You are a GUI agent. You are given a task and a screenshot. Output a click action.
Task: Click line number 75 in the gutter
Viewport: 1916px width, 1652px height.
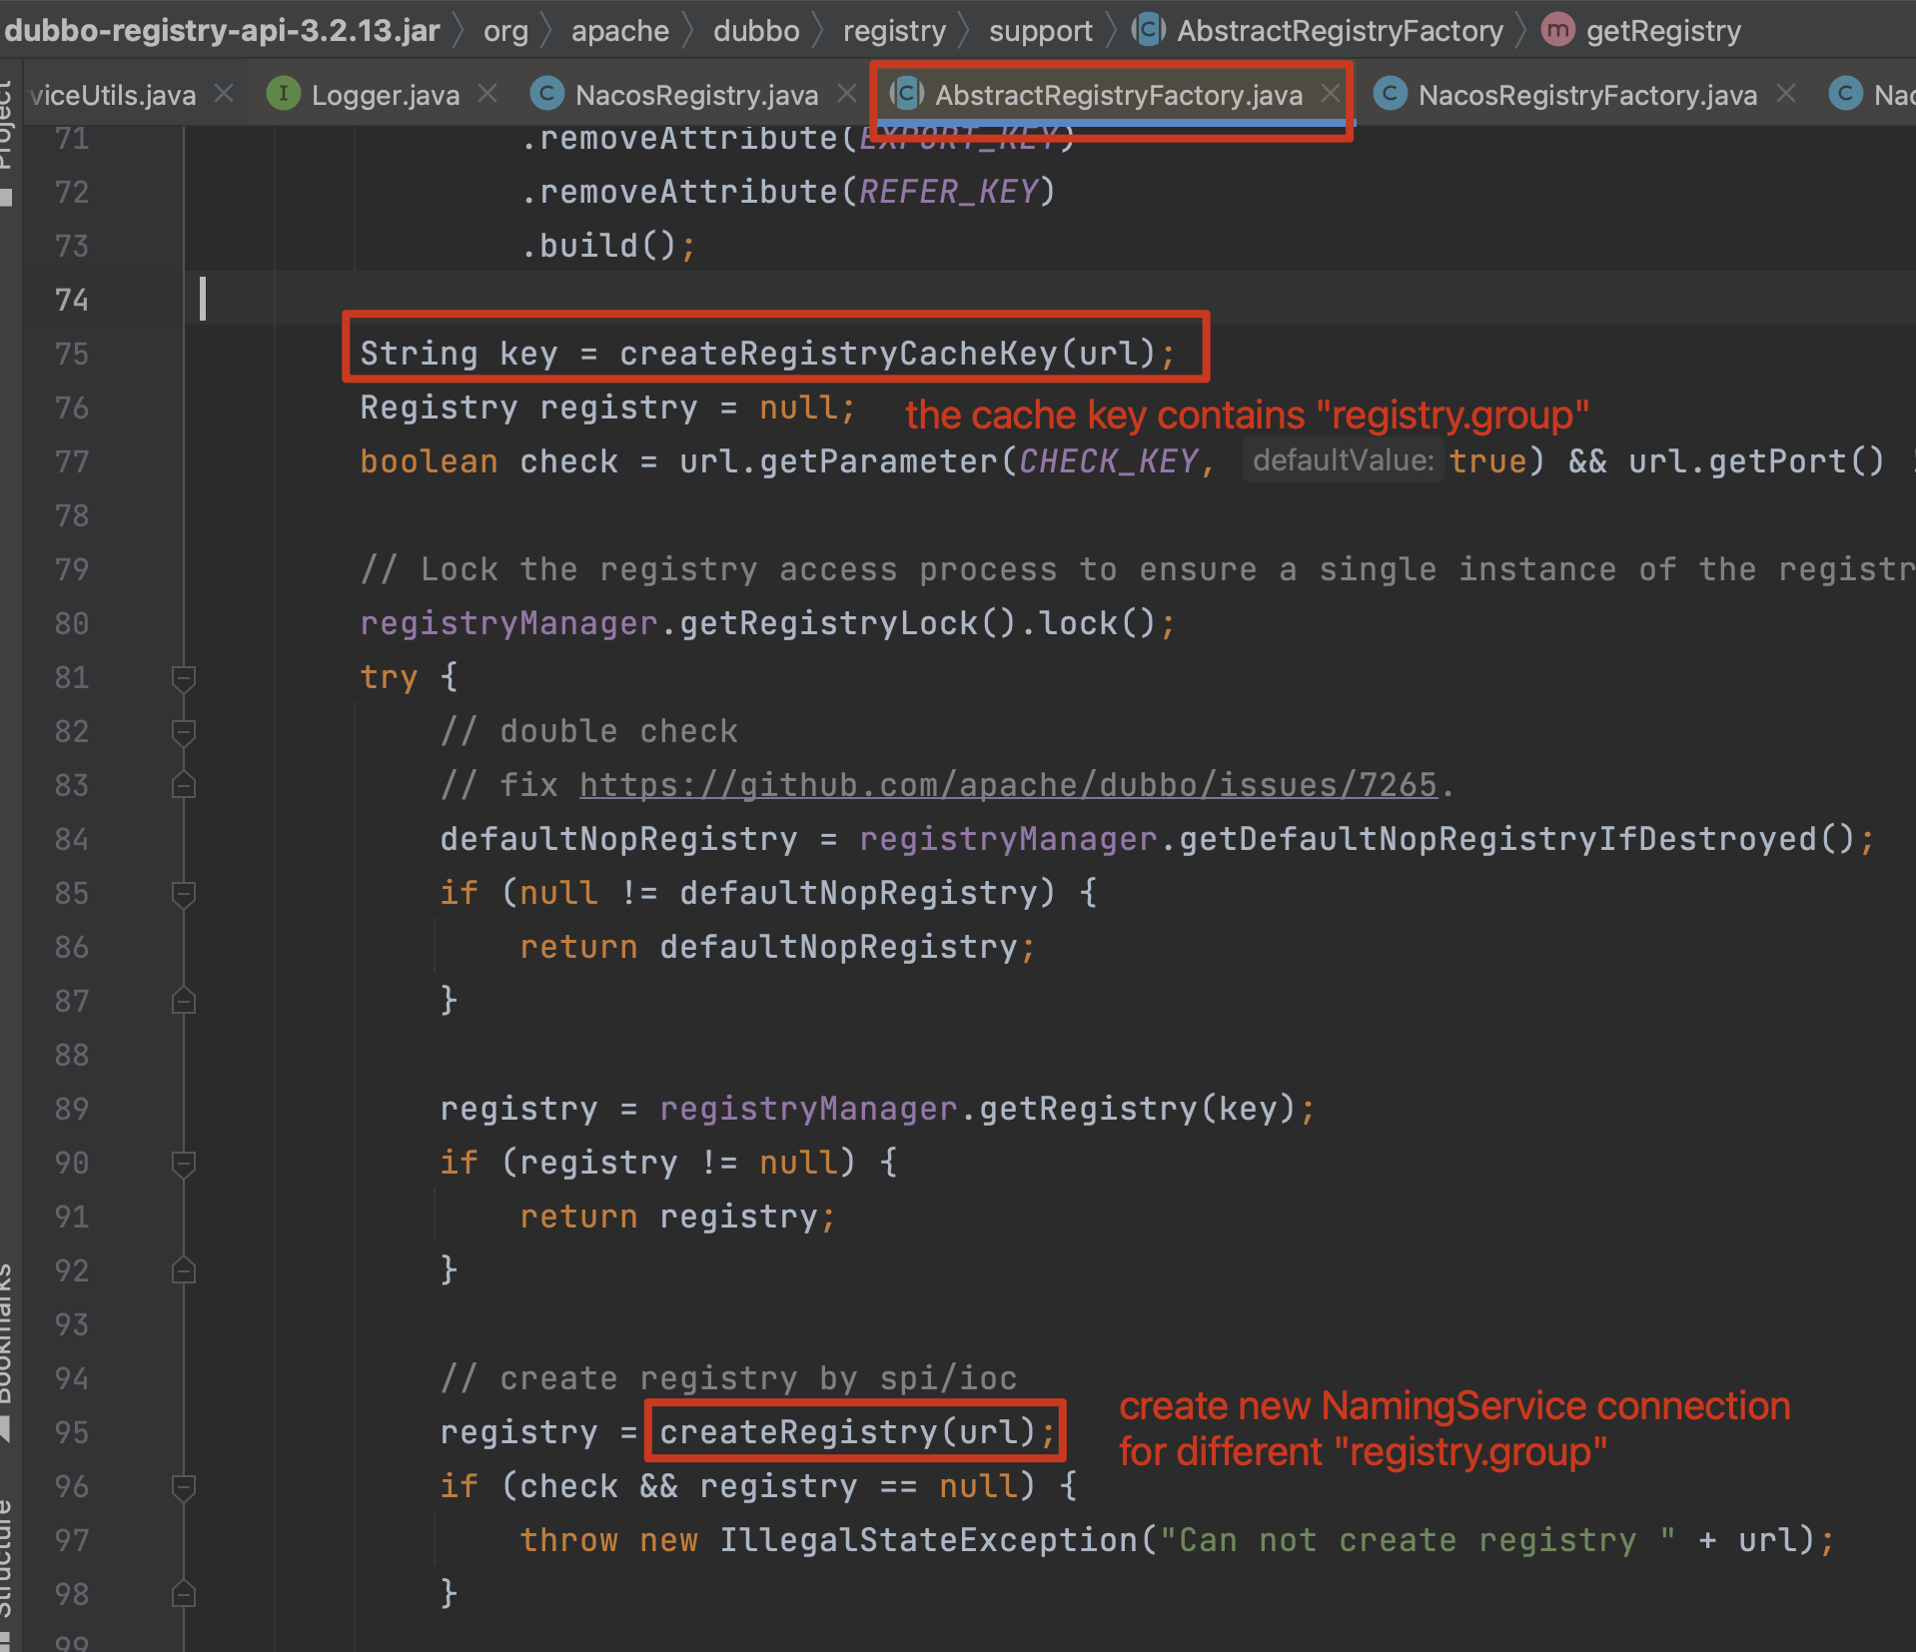(72, 354)
